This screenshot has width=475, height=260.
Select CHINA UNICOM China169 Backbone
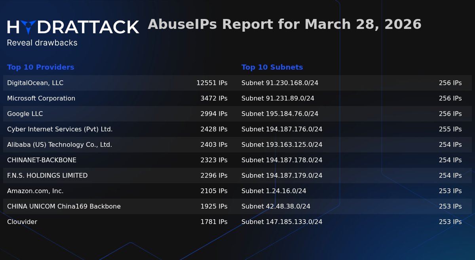pos(64,207)
